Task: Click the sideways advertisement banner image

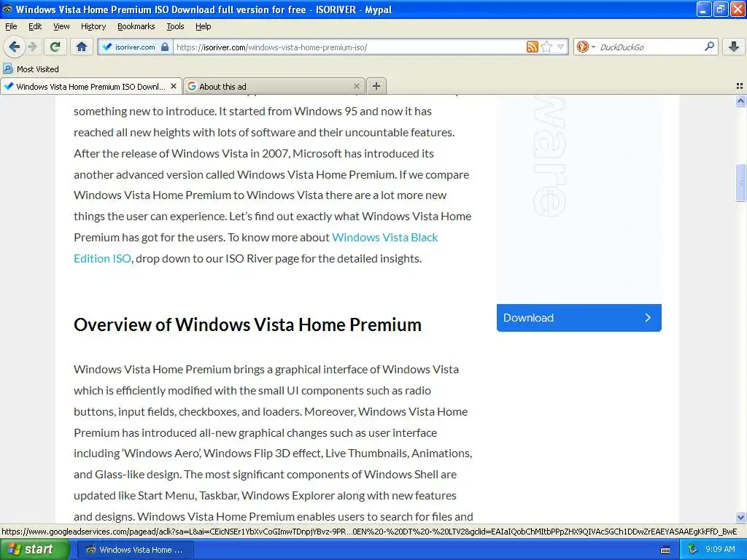Action: [578, 199]
